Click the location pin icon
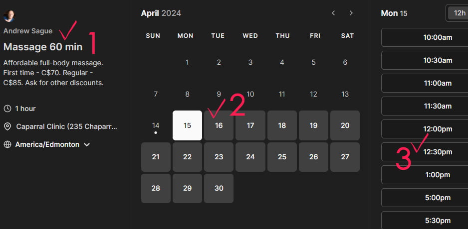 click(x=7, y=127)
